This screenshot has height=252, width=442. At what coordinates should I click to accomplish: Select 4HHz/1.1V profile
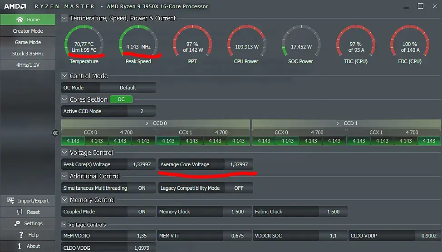[x=28, y=65]
